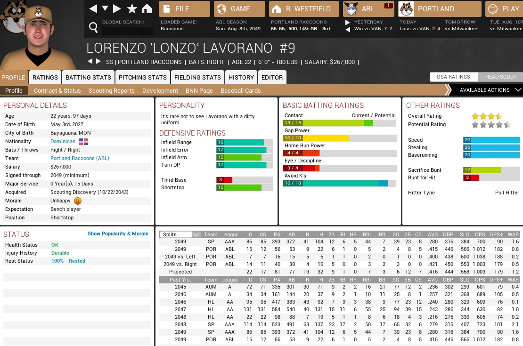The height and width of the screenshot is (346, 523).
Task: Click the global search magnifier icon
Action: (93, 27)
